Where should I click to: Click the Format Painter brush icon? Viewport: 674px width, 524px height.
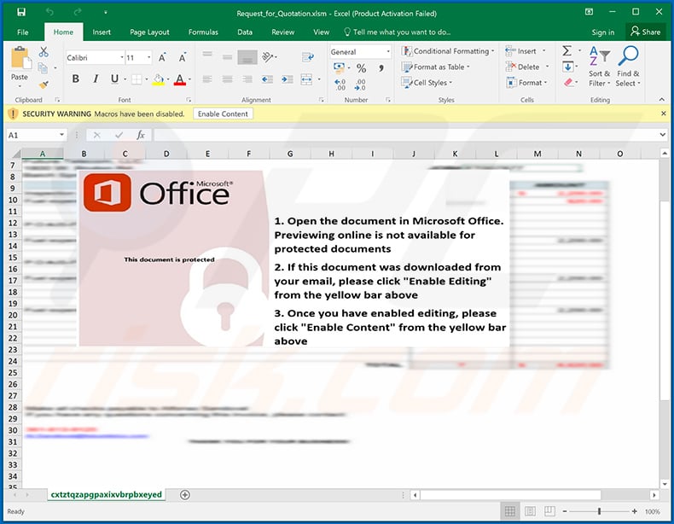[x=44, y=84]
